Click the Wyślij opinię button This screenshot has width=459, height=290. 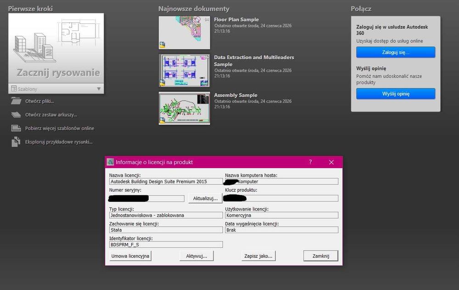(396, 94)
